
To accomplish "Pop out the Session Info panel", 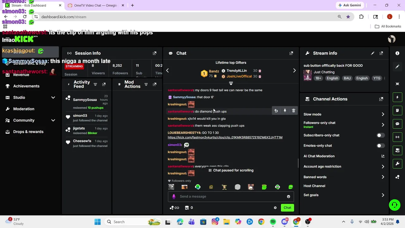I will [x=154, y=53].
